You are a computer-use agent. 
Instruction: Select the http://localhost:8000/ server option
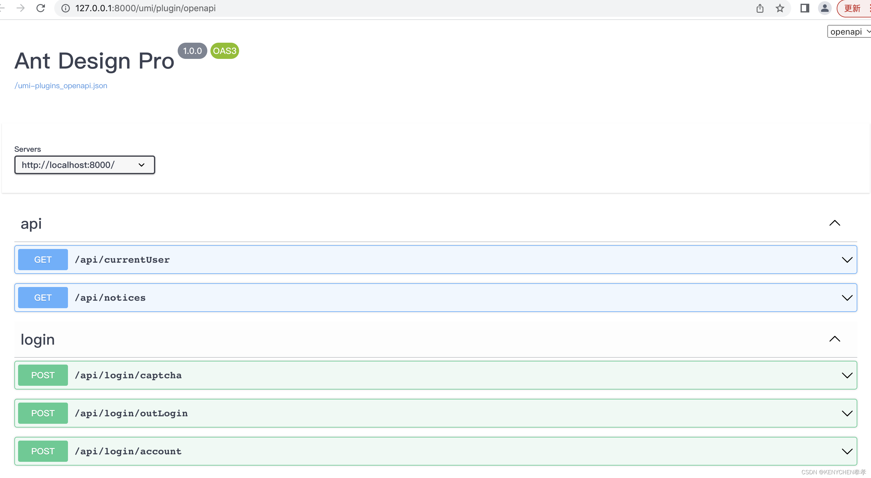click(84, 165)
